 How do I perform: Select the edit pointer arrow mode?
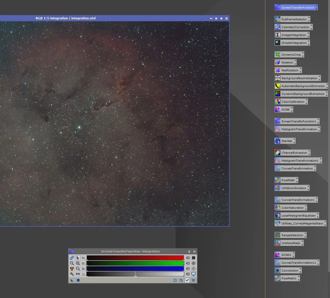[78, 258]
